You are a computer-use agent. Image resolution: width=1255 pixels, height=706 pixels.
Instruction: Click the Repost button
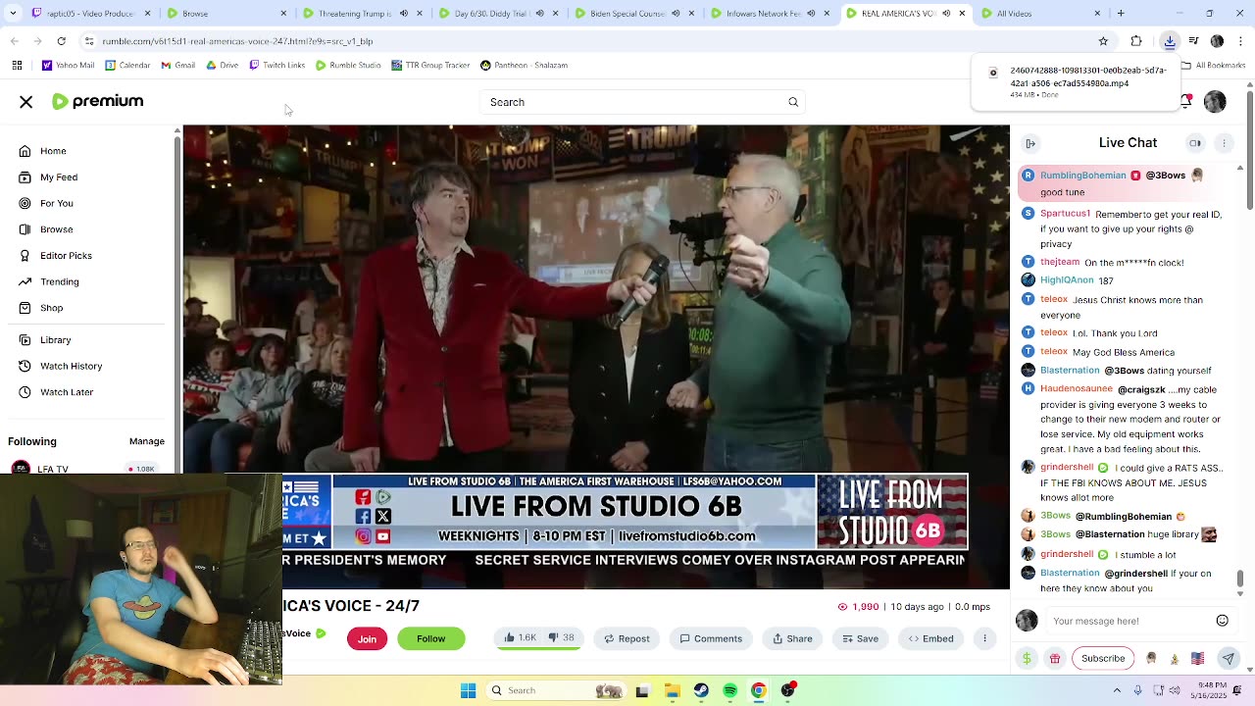627,638
